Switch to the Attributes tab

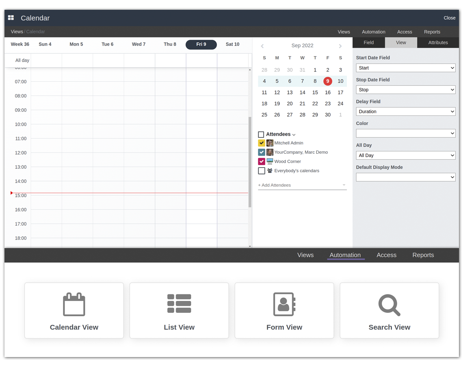click(438, 43)
